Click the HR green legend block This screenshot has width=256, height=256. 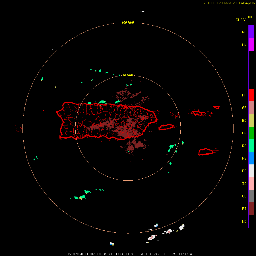251,133
